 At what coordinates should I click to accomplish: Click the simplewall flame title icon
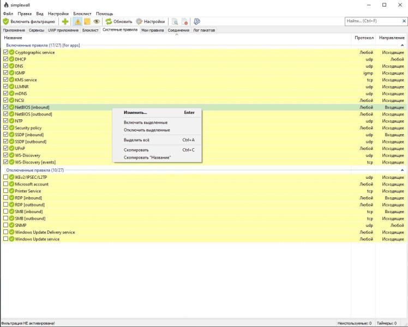(x=6, y=5)
